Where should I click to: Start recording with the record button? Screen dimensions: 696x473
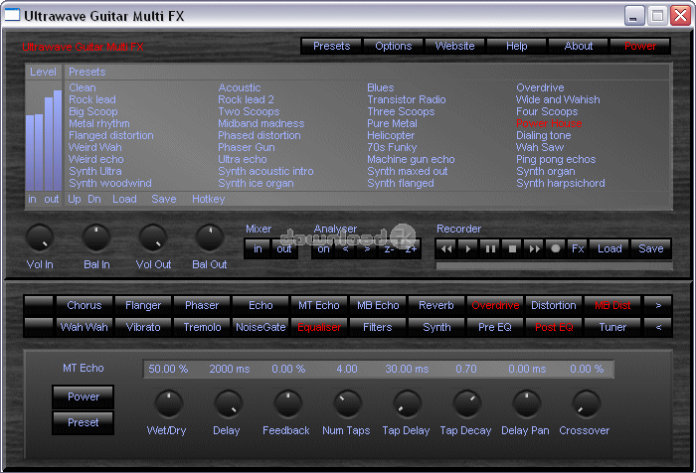pos(555,249)
